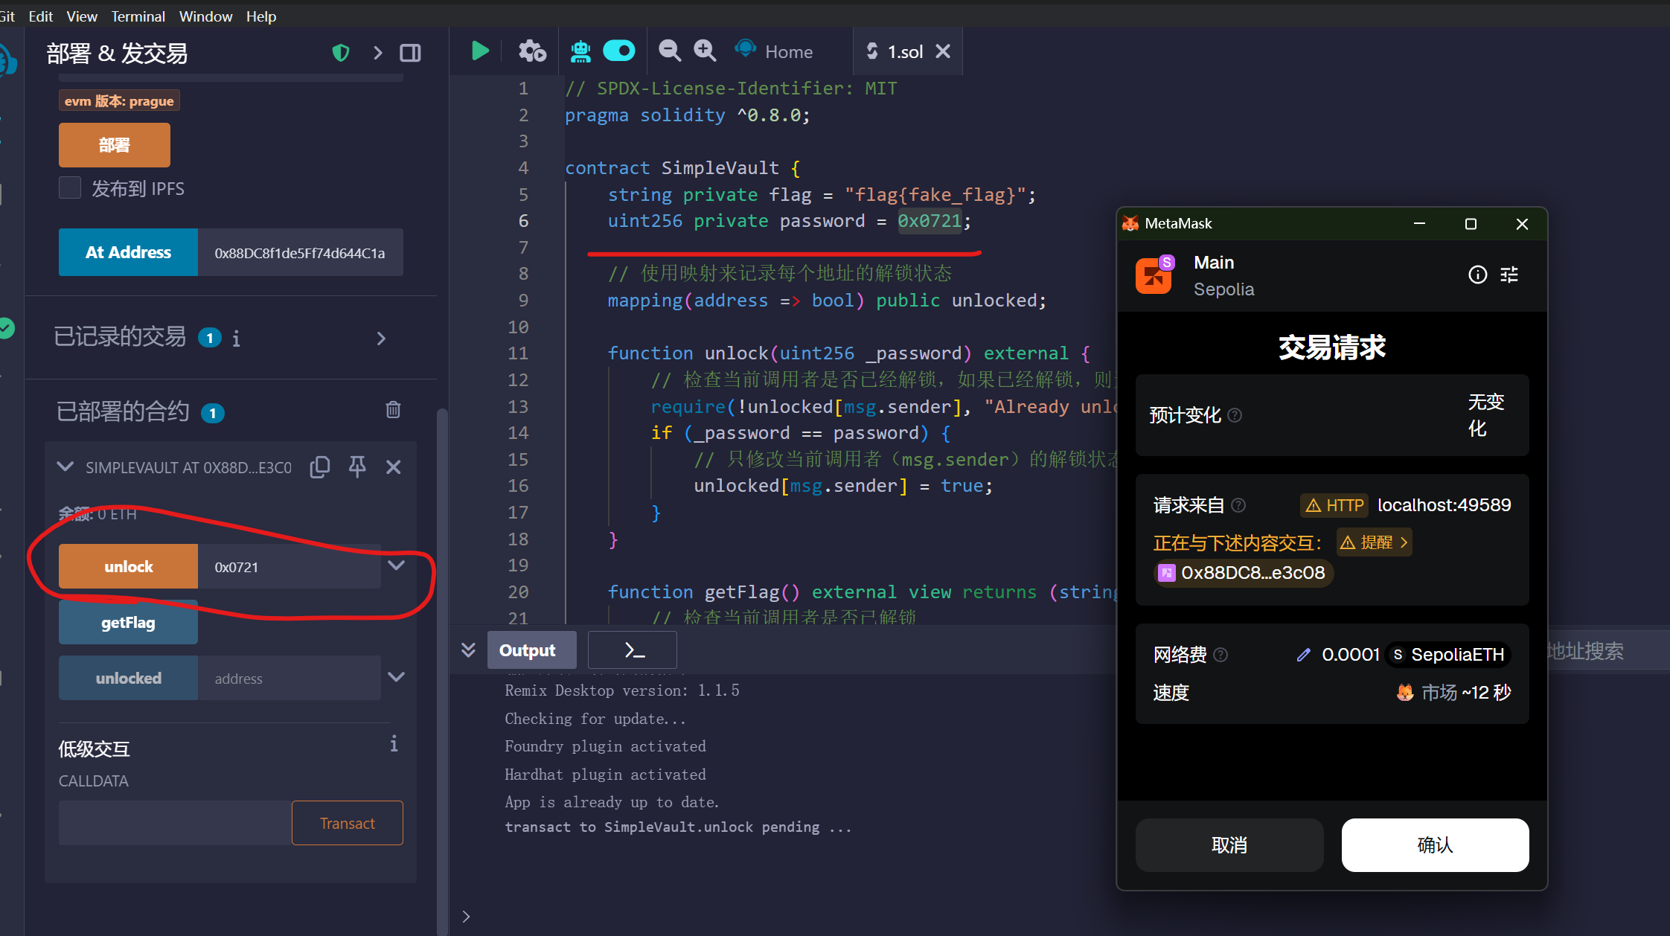Zoom in the editor with magnifier plus

pyautogui.click(x=704, y=51)
